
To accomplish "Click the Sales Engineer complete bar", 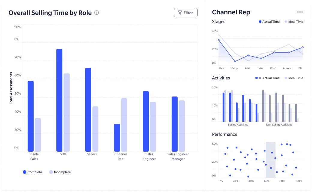I will [146, 121].
